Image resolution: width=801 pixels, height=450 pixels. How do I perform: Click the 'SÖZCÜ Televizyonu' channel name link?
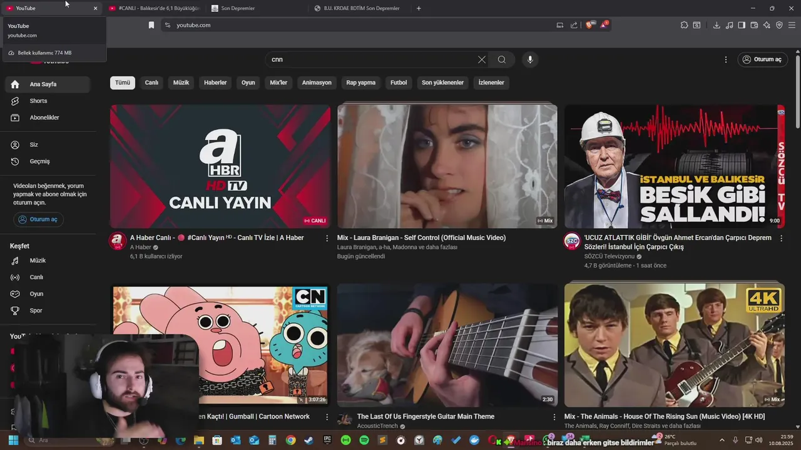point(610,256)
